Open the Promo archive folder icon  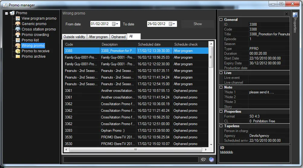tap(18, 57)
